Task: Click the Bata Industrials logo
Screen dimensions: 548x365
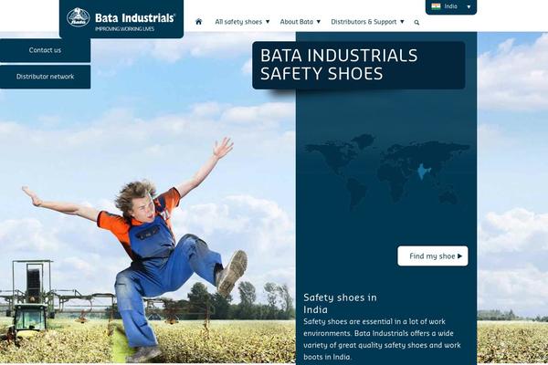Action: click(121, 19)
